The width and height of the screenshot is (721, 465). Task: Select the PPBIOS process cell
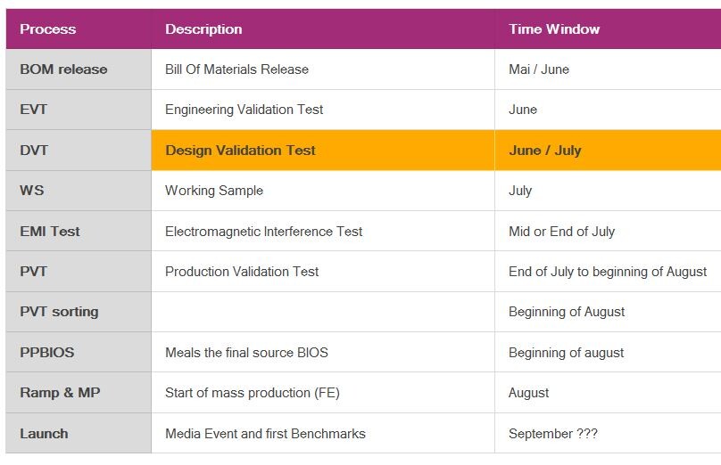click(79, 352)
